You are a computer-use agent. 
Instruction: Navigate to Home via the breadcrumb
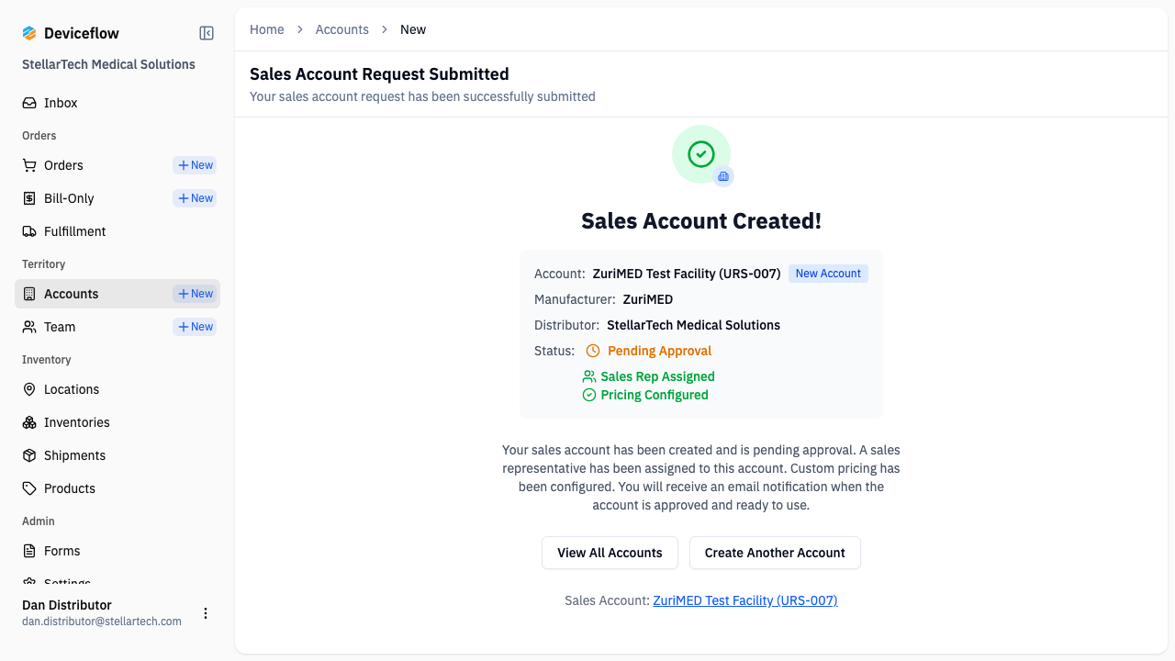point(267,29)
